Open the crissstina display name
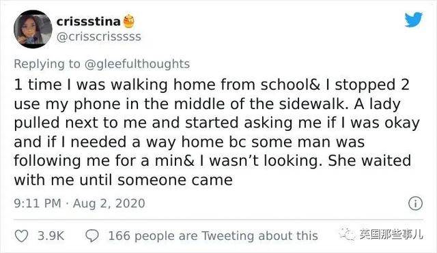 (x=88, y=21)
